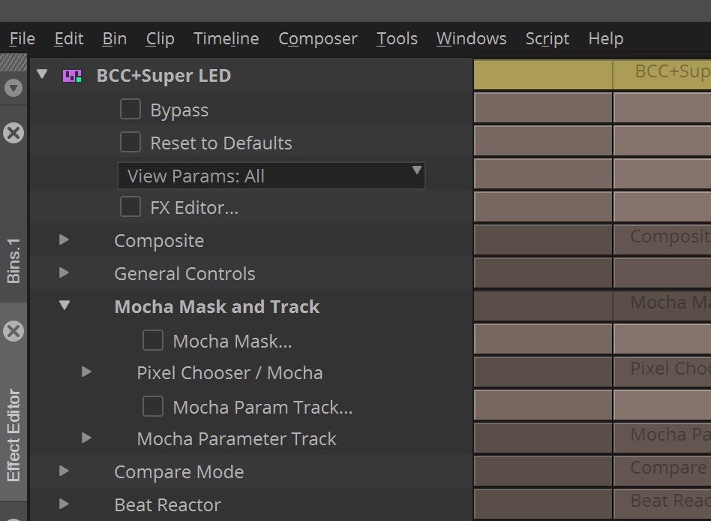Collapse the BCC+Super LED effect

[x=42, y=74]
